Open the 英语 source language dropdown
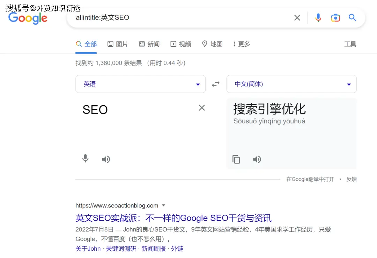This screenshot has height=258, width=377. click(x=141, y=84)
